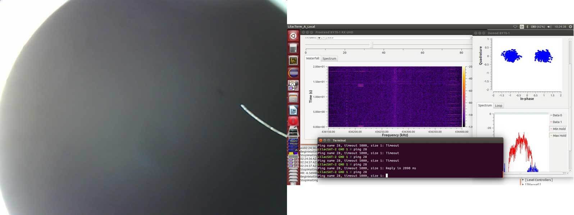Click the 'Reply in 2090 ms' ping result line

coord(367,168)
